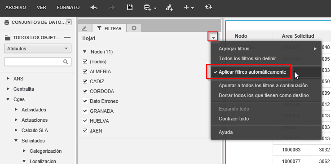Click the undo arrow icon
The height and width of the screenshot is (164, 331).
[94, 8]
